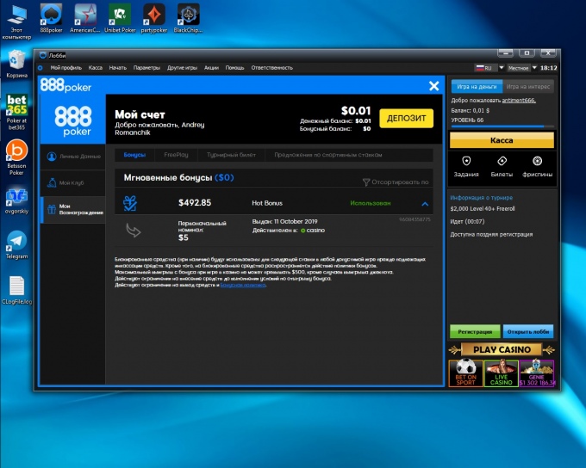Click the Билеты ticket icon
The width and height of the screenshot is (586, 468).
point(502,161)
